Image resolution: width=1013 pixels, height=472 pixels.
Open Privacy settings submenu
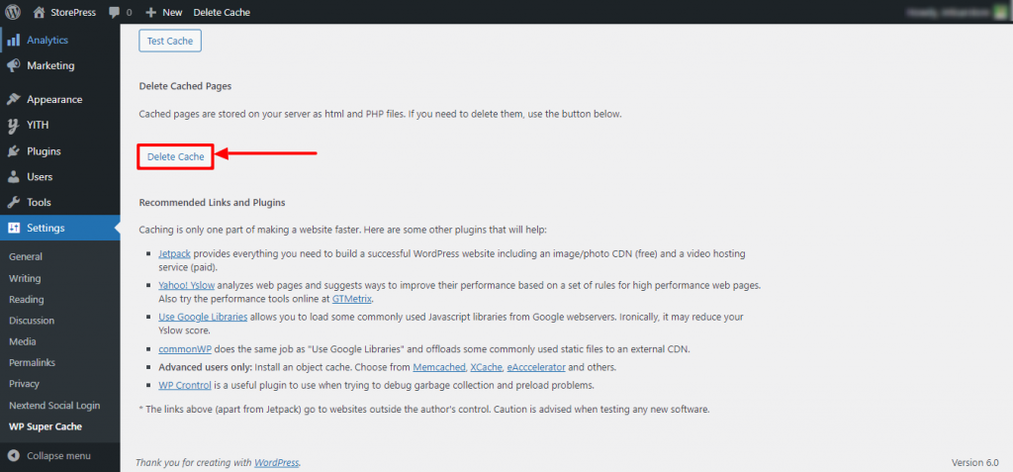(24, 384)
